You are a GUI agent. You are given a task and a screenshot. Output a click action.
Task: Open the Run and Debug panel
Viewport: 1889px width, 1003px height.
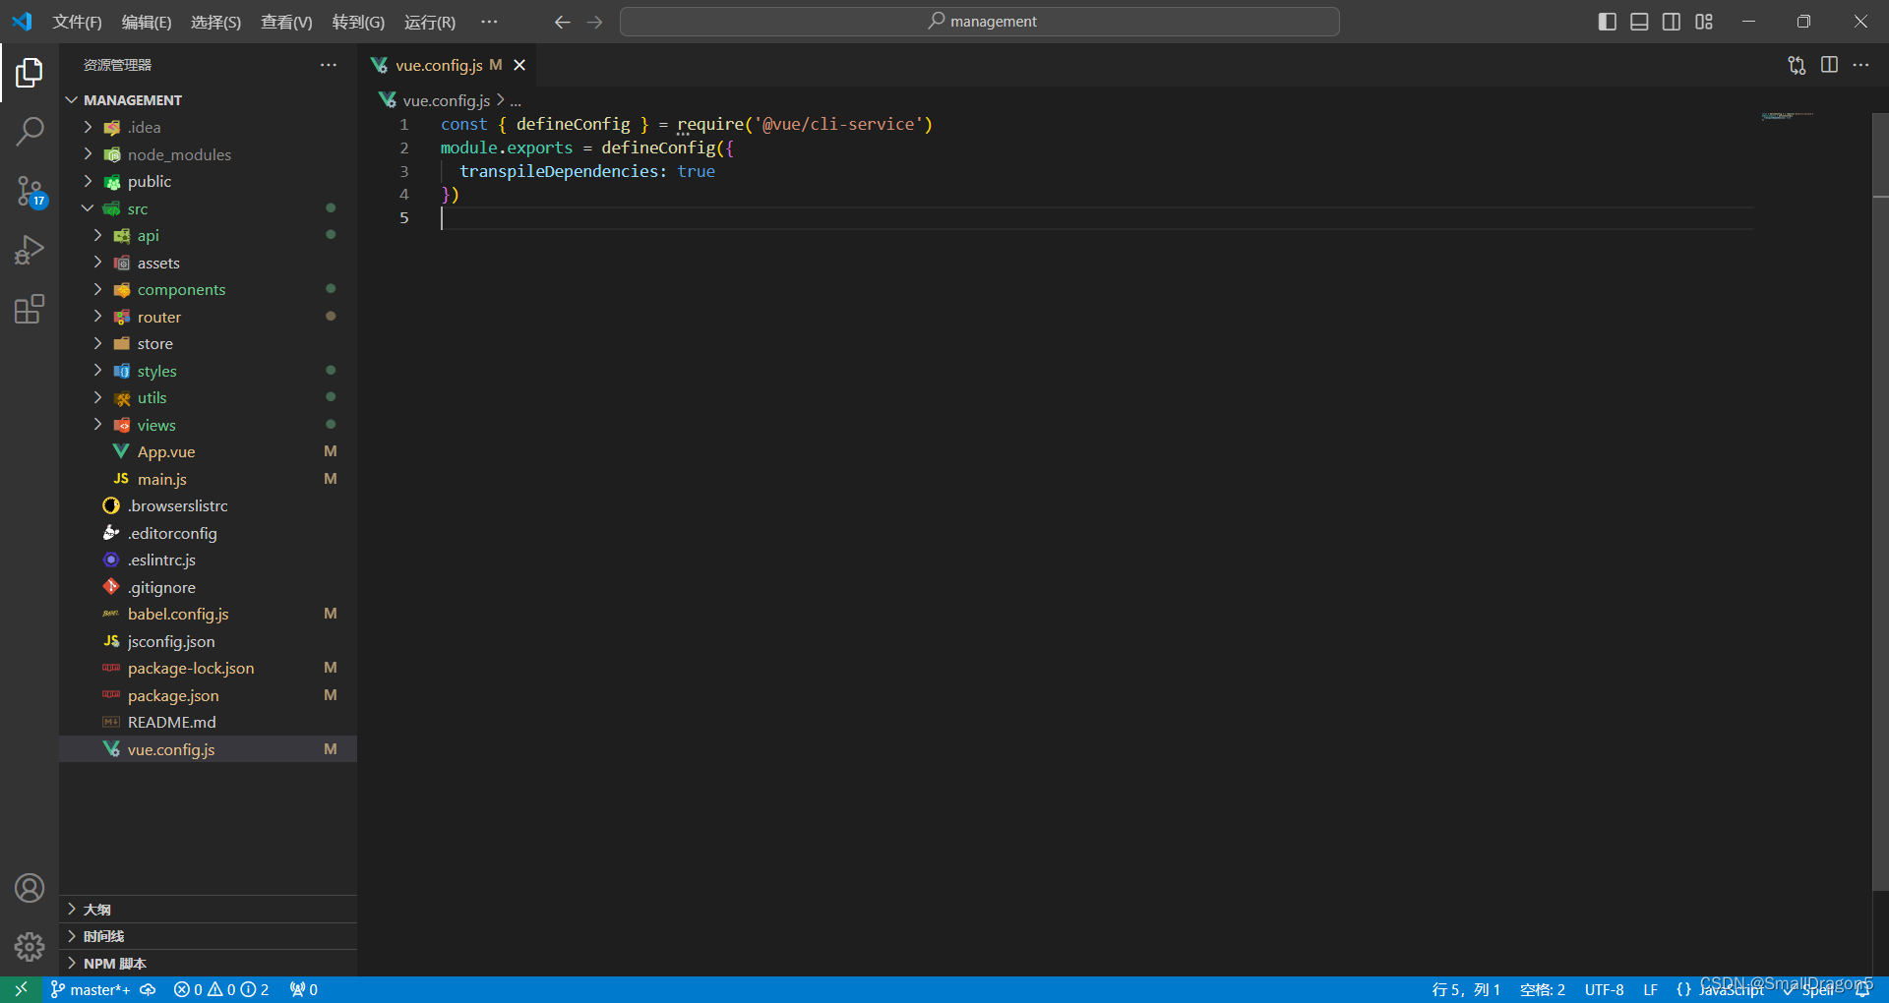pyautogui.click(x=30, y=251)
